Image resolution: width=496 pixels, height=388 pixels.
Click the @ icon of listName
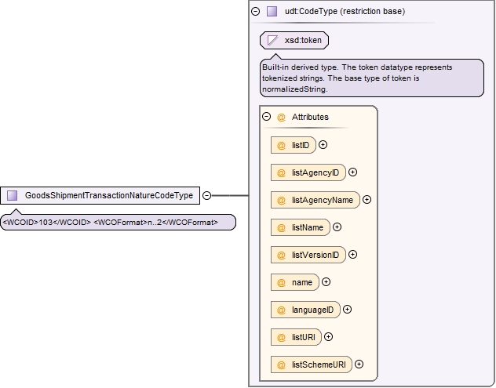[x=281, y=228]
